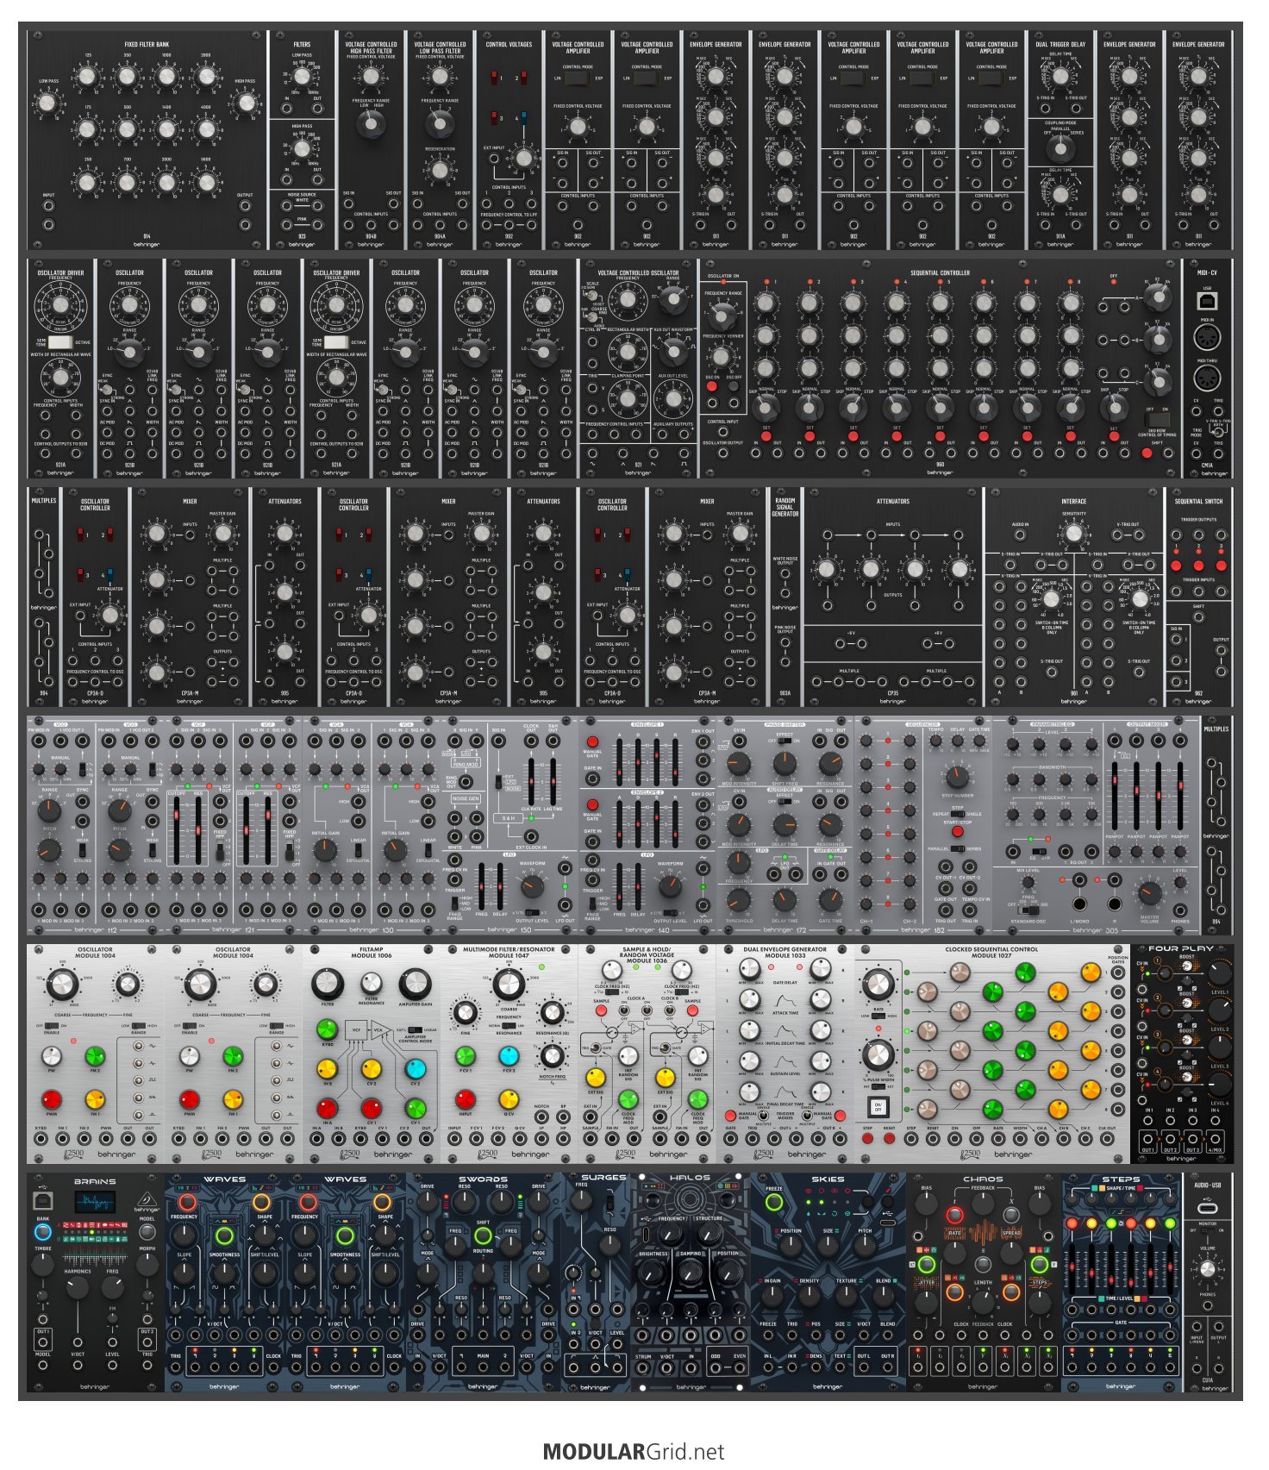This screenshot has width=1269, height=1470.
Task: Toggle the Amplifier Control Mode switch on Filtamp
Action: click(415, 1029)
